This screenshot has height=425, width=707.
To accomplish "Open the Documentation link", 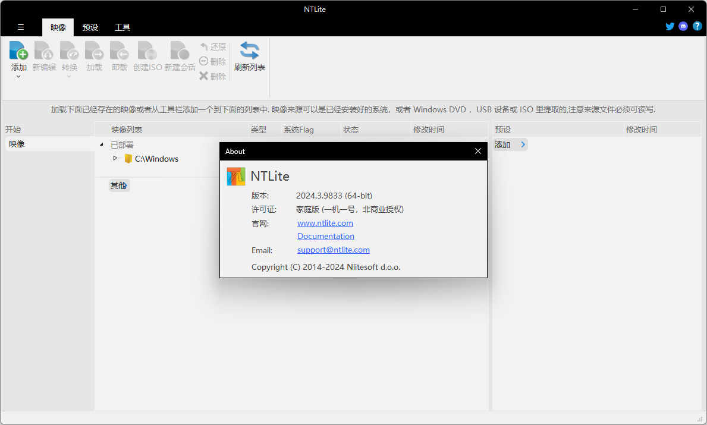I will click(x=325, y=236).
